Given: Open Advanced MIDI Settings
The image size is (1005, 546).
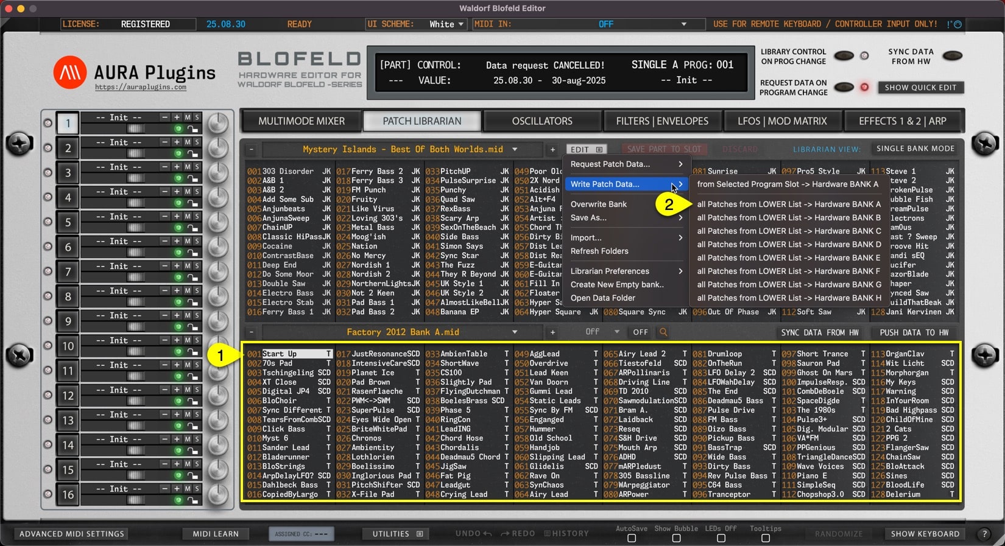Looking at the screenshot, I should (x=71, y=534).
